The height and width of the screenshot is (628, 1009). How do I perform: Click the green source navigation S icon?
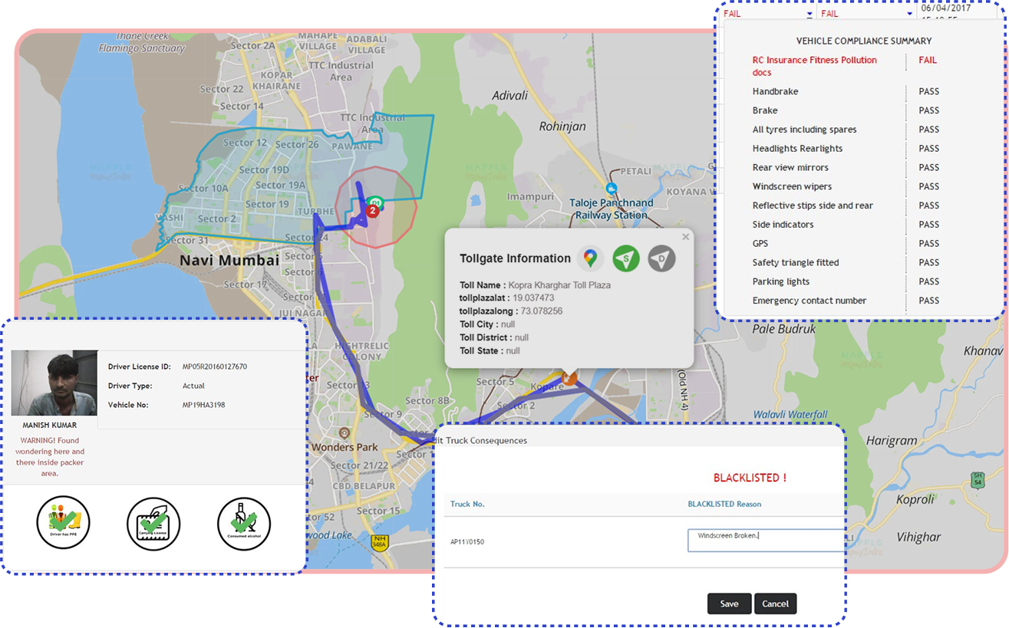click(x=626, y=258)
